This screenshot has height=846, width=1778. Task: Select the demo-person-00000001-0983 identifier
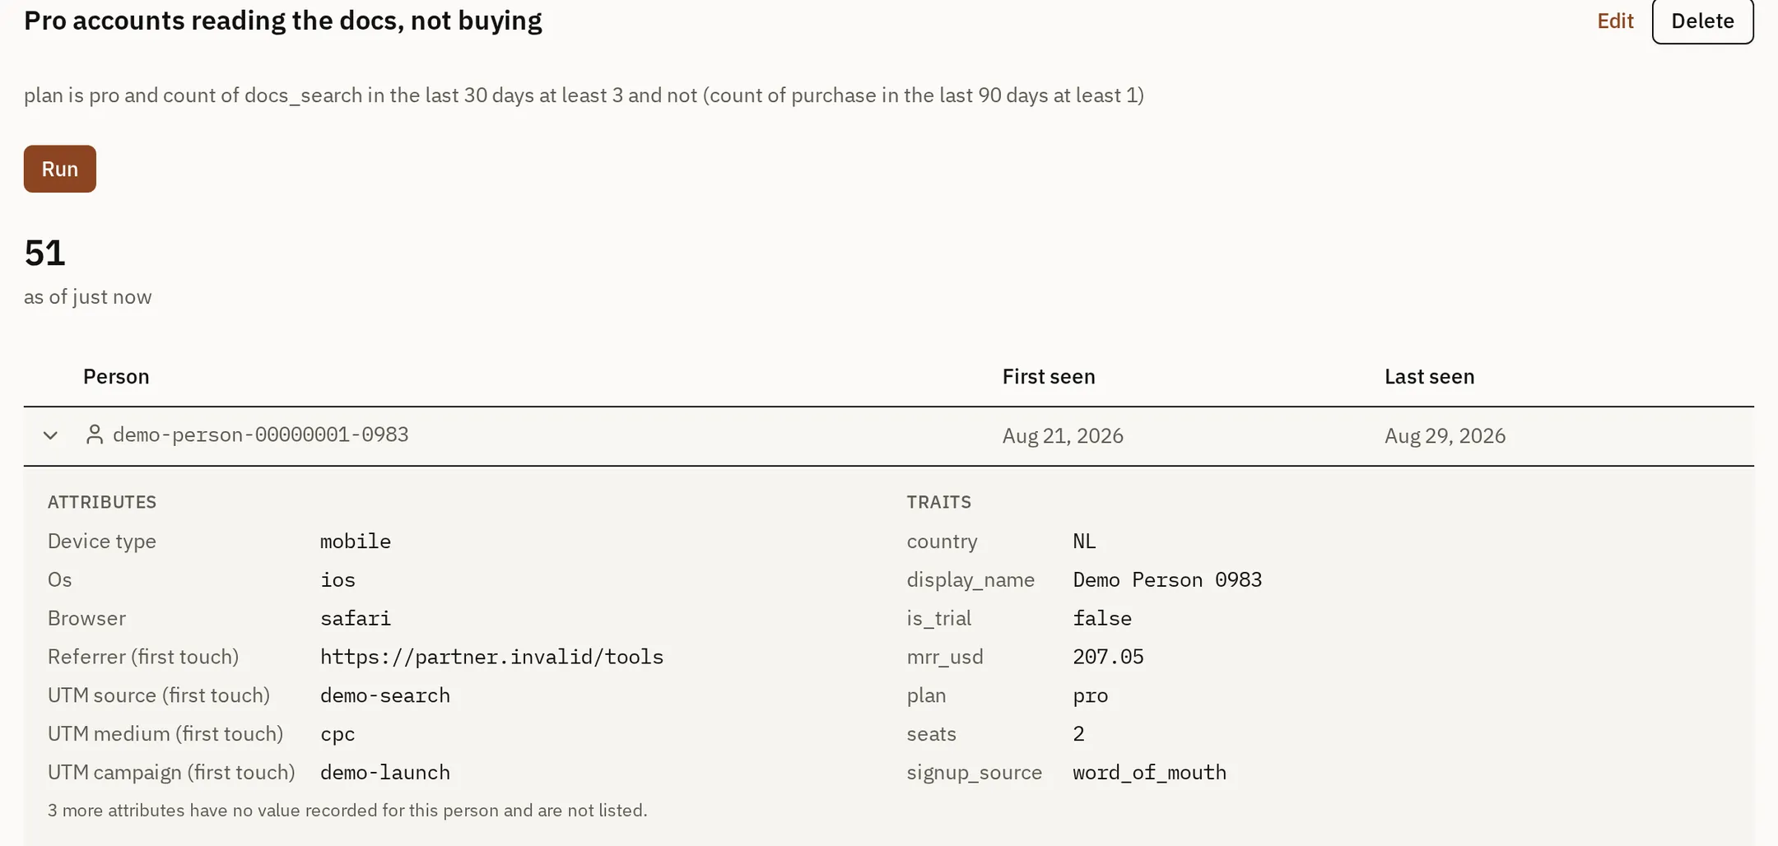tap(261, 435)
